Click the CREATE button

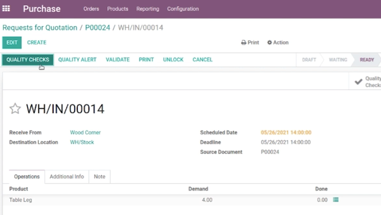[37, 43]
